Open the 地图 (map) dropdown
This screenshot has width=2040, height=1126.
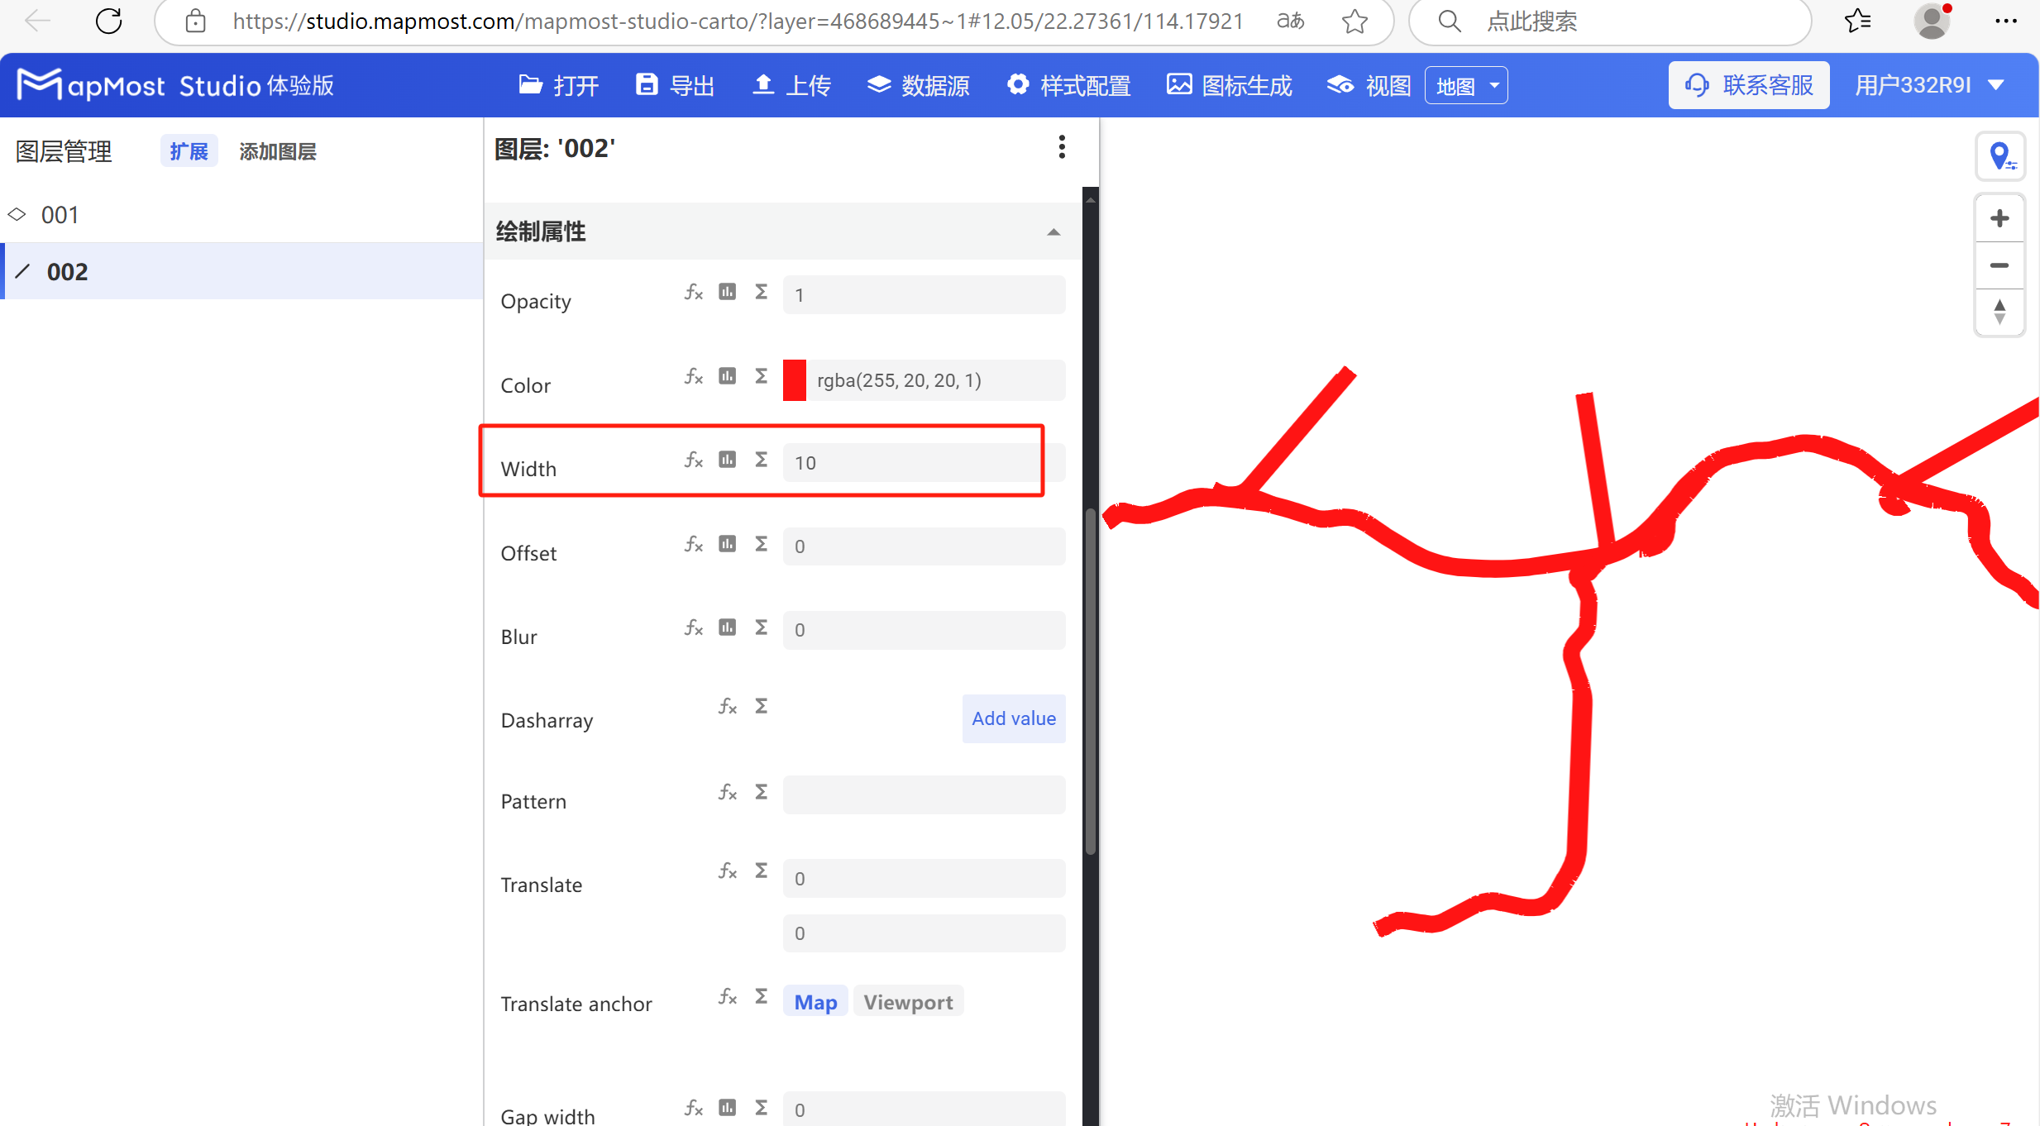(x=1465, y=84)
